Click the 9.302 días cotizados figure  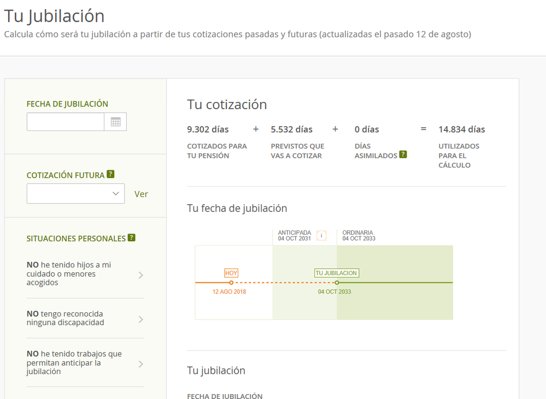(x=208, y=129)
